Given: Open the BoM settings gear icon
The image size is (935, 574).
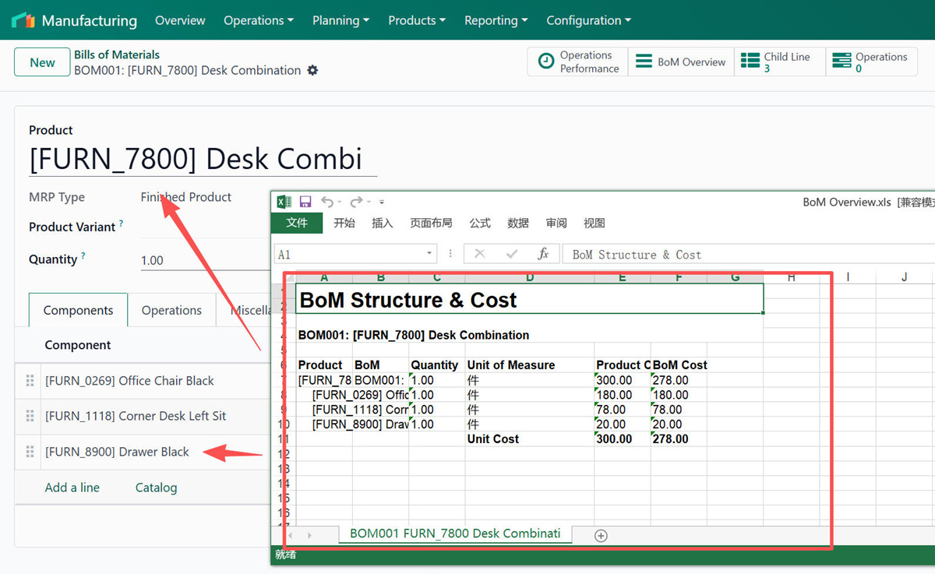Looking at the screenshot, I should (312, 70).
